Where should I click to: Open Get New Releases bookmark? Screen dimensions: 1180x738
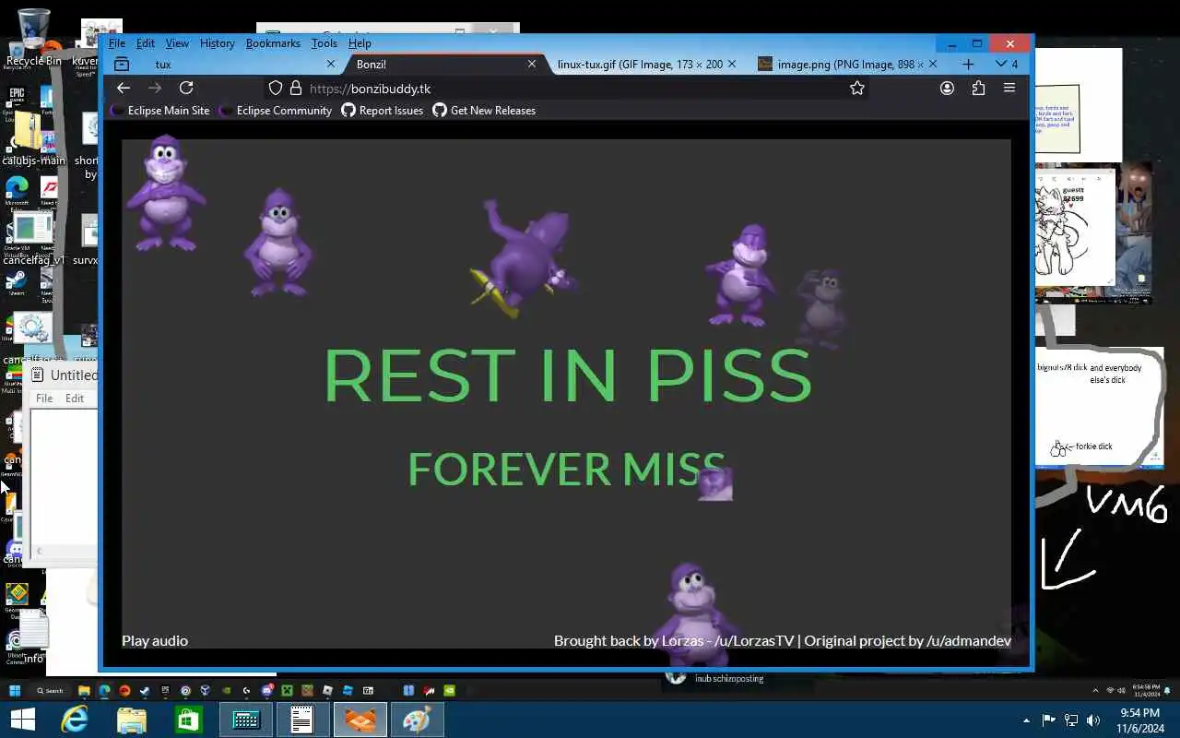[484, 110]
